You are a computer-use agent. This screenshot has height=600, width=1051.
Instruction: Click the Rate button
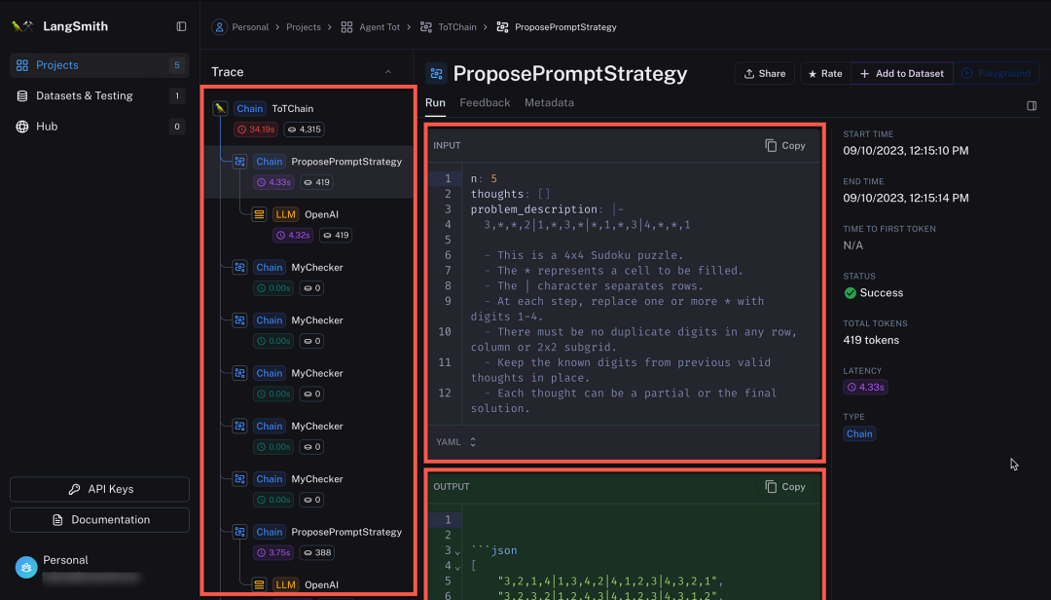point(825,74)
